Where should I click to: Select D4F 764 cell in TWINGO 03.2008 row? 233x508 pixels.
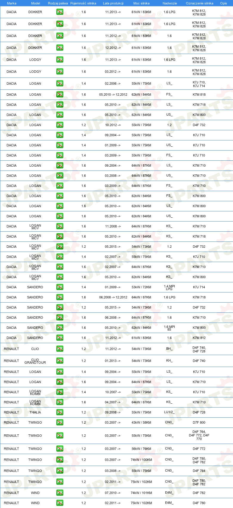199,471
